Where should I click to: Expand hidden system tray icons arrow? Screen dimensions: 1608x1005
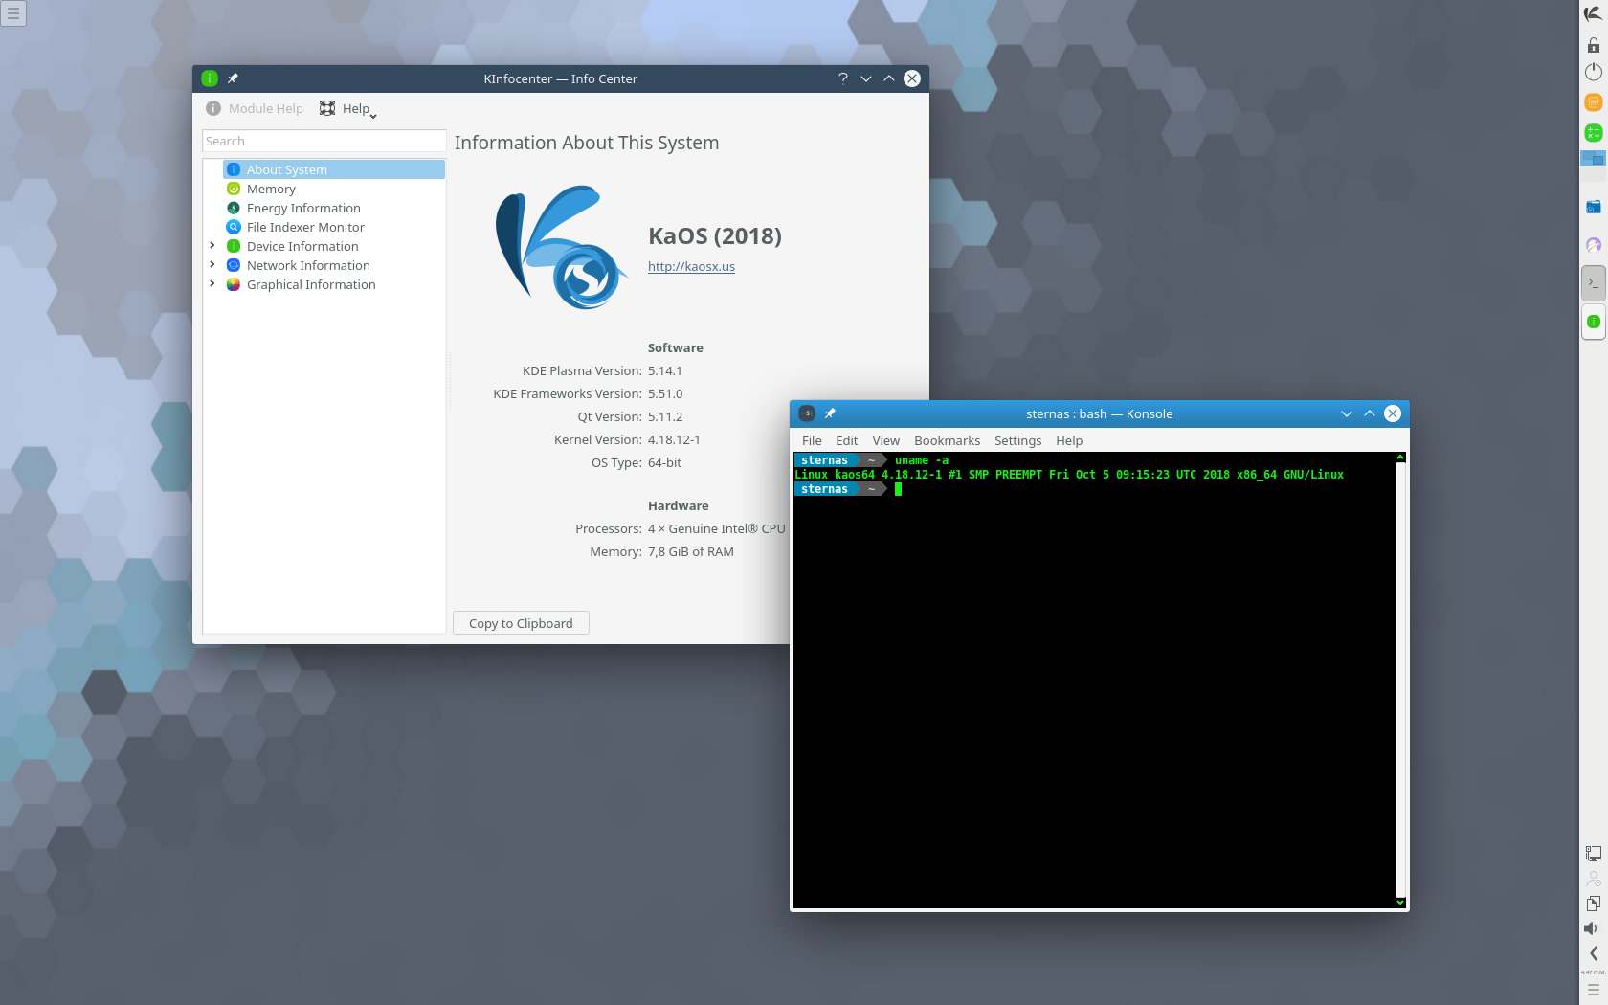[x=1593, y=953]
